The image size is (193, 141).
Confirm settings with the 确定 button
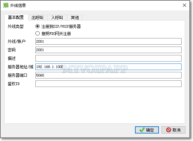147,130
